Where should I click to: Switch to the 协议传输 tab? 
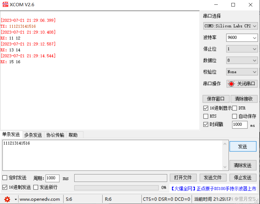tap(55, 135)
